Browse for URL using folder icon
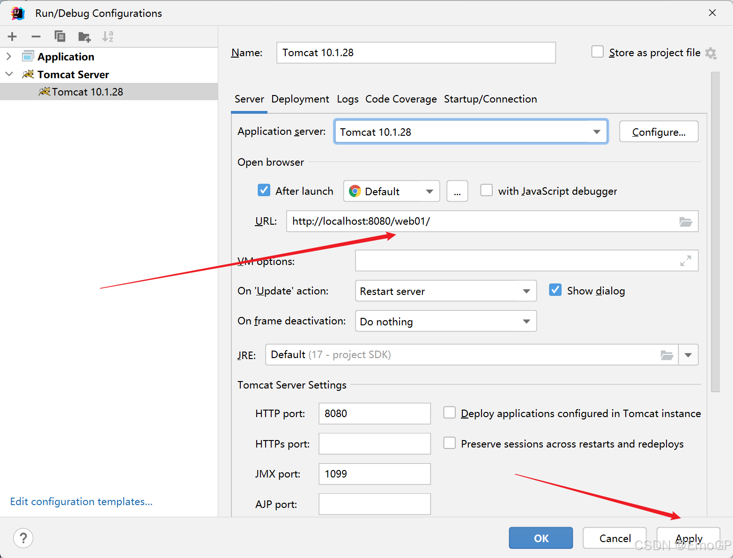733x558 pixels. (x=686, y=221)
